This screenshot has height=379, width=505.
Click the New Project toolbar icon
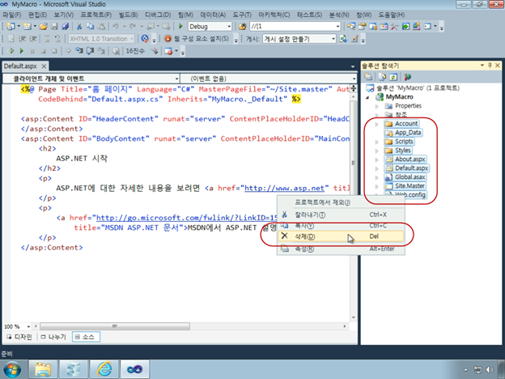tap(11, 27)
